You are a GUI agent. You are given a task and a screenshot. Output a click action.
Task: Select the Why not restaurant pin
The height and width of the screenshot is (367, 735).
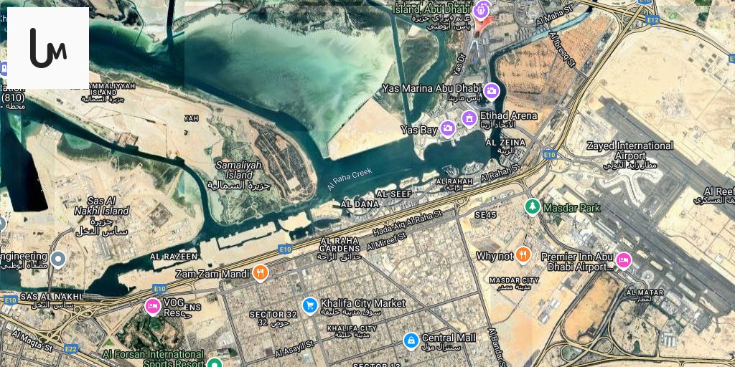pos(523,255)
